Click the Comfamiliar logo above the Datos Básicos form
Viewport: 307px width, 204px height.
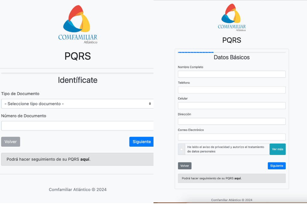point(232,18)
